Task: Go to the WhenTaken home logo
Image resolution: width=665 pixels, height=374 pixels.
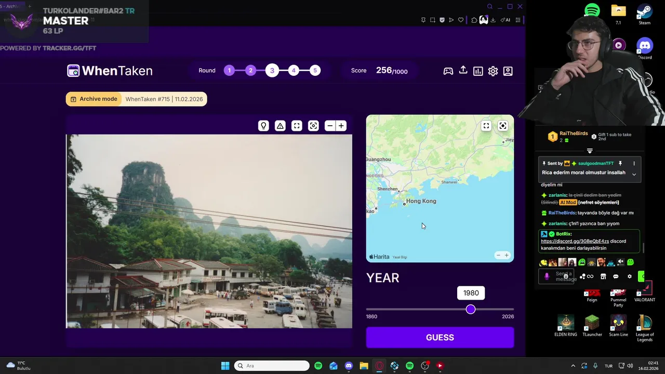Action: coord(110,71)
